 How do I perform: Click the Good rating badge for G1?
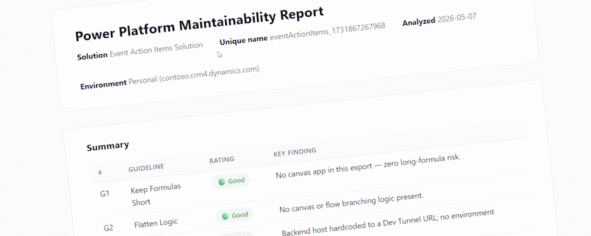pos(230,181)
